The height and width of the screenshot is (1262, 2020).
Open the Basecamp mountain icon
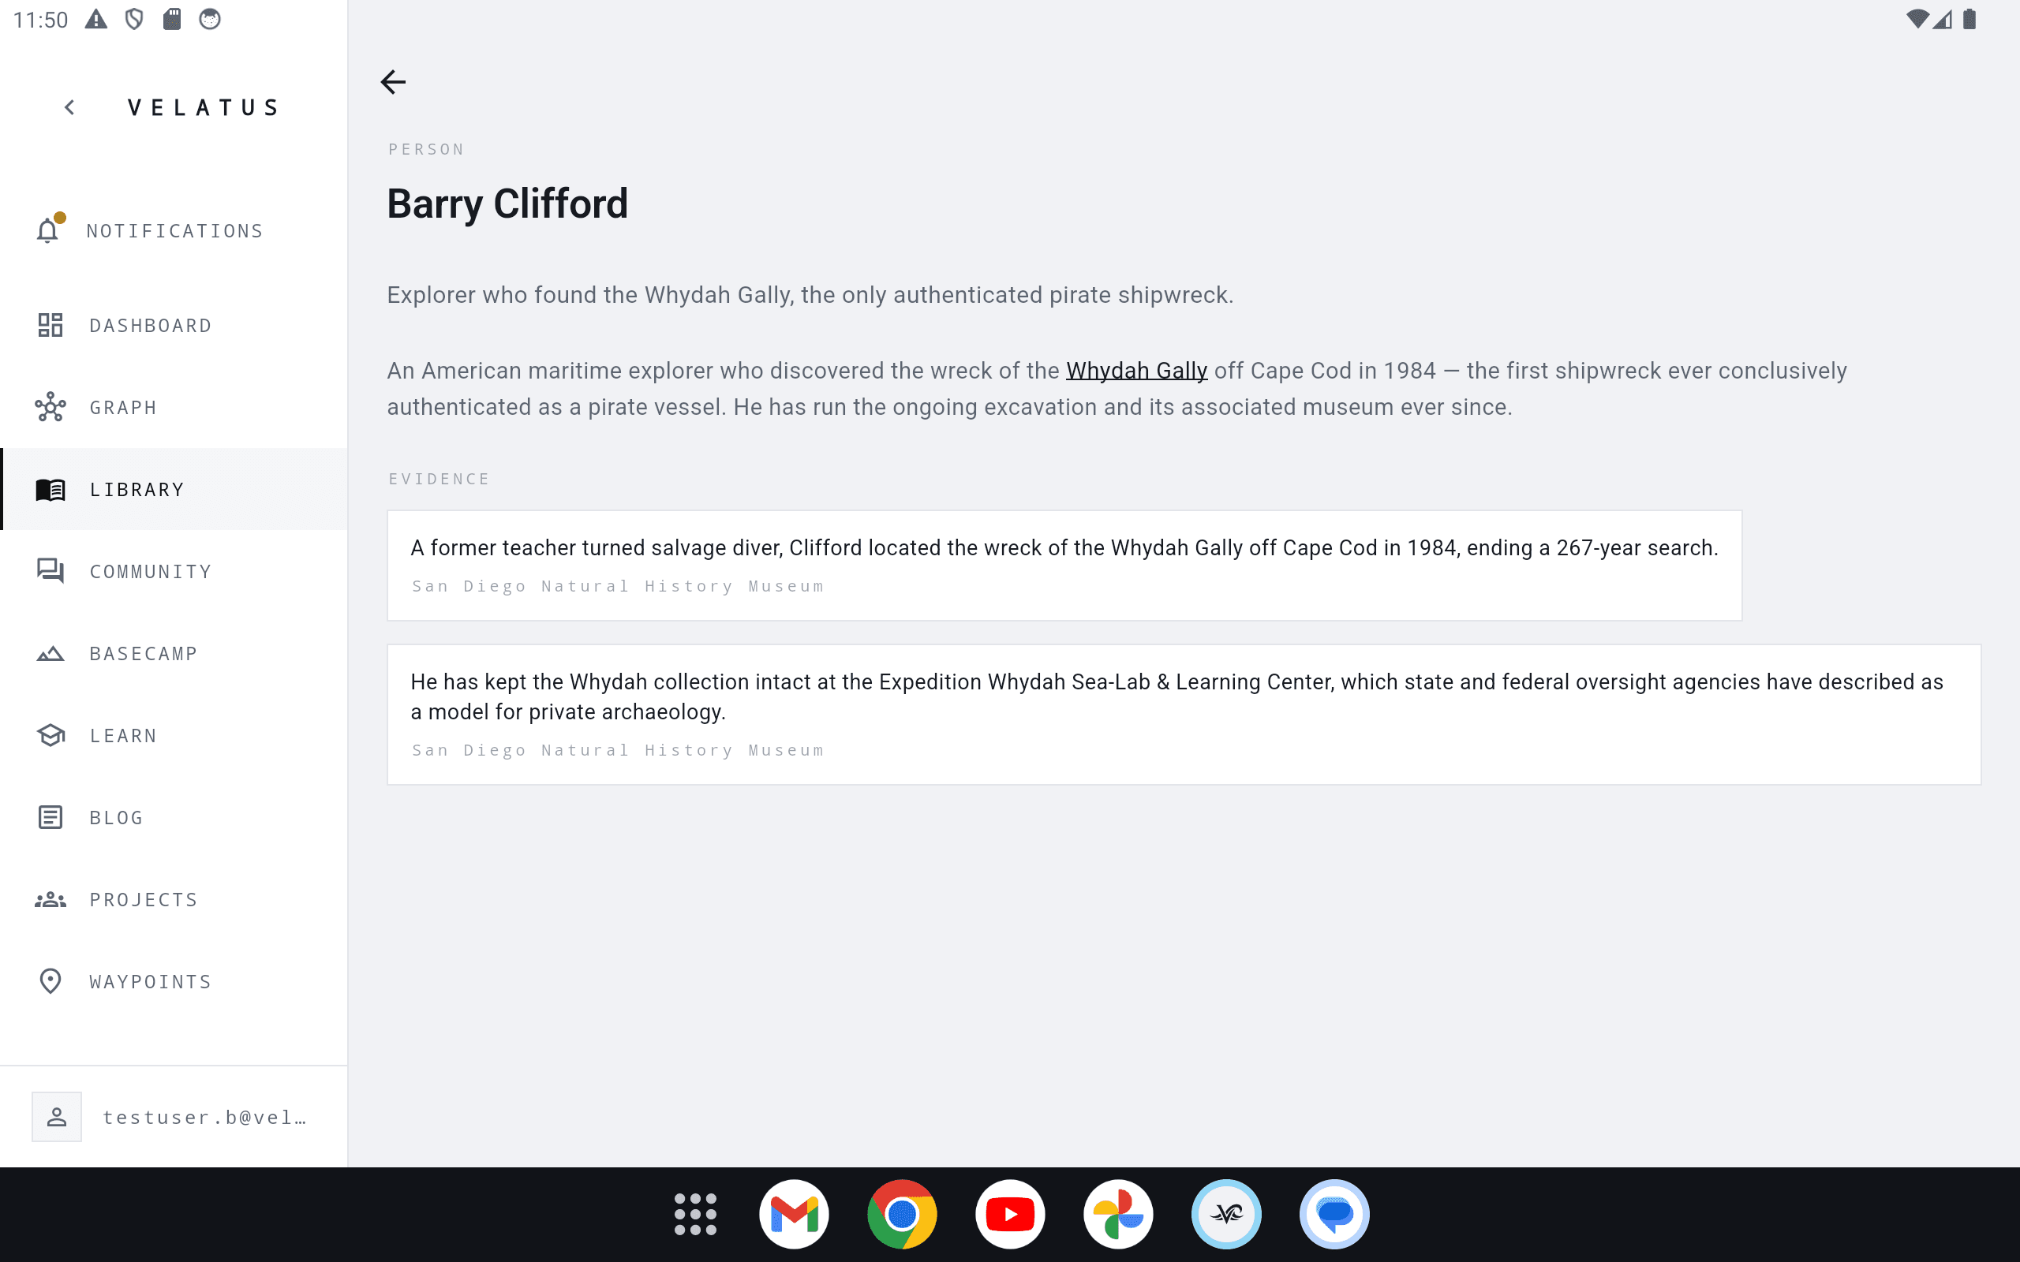(50, 654)
